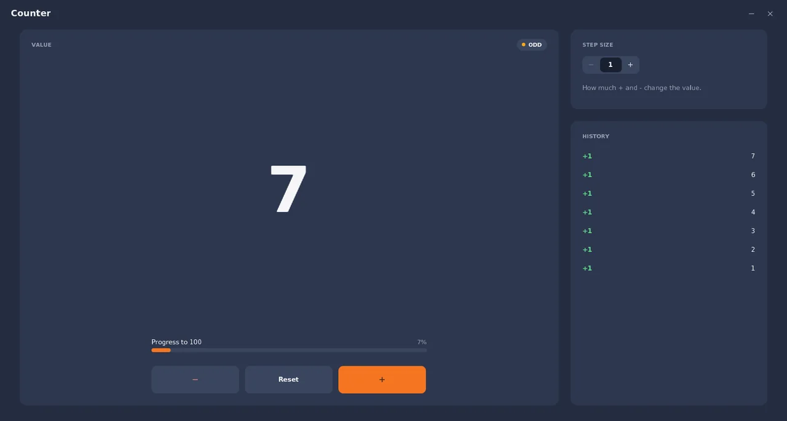
Task: Reset the counter value
Action: click(288, 380)
